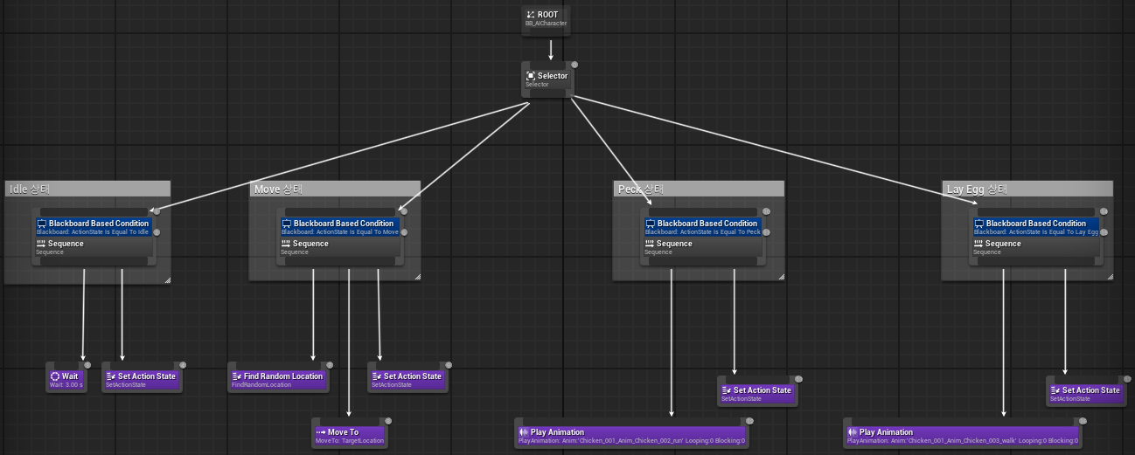Select the Lay Egg 상태 comment title

coord(977,190)
